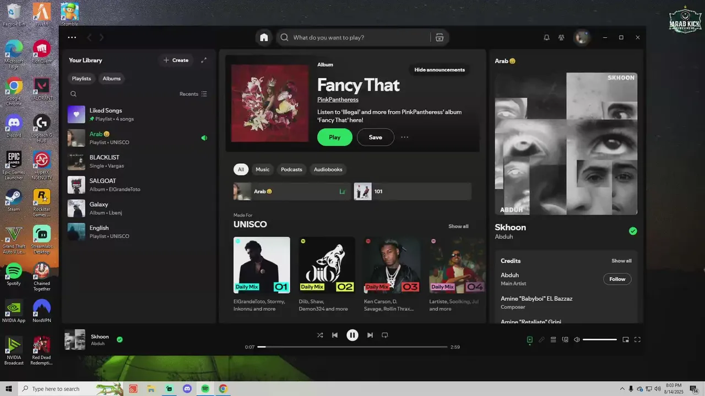Click the Create button in Your Library
Viewport: 705px width, 396px height.
pyautogui.click(x=176, y=60)
